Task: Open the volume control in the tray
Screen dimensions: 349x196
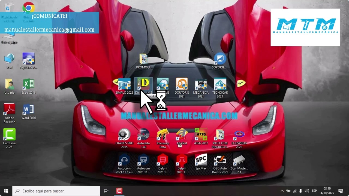Action: 307,191
